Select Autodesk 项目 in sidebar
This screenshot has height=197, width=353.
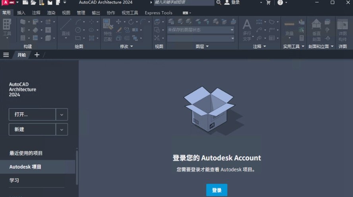(38, 167)
